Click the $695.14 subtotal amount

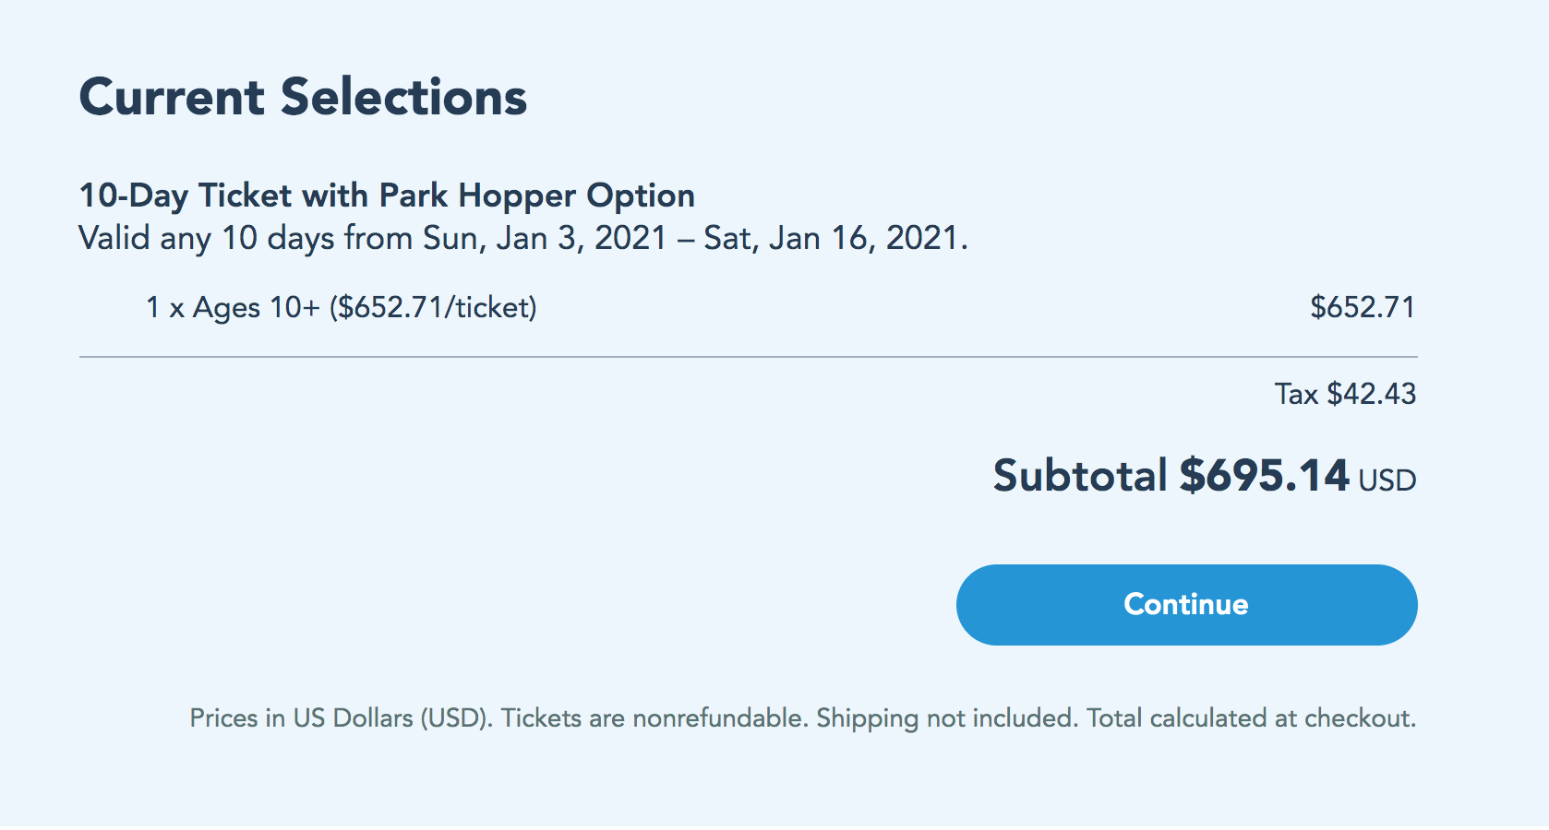(x=1264, y=476)
